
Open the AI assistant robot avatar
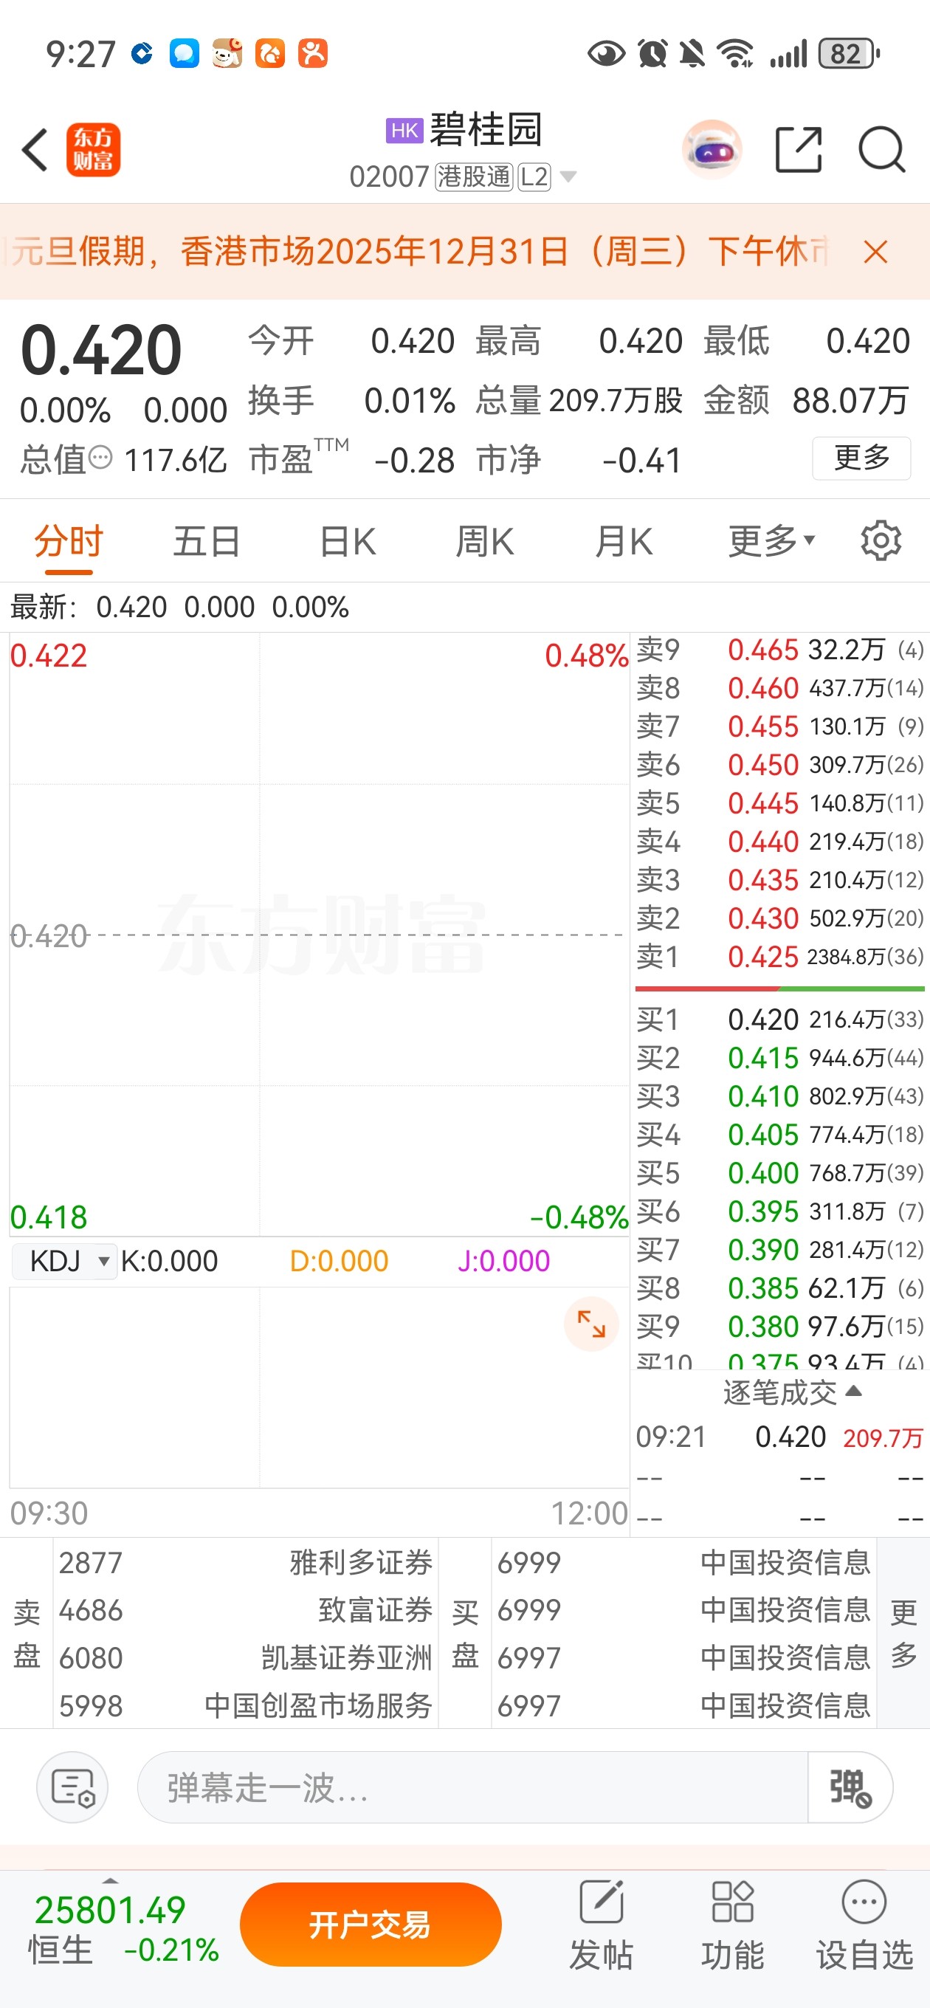[711, 149]
